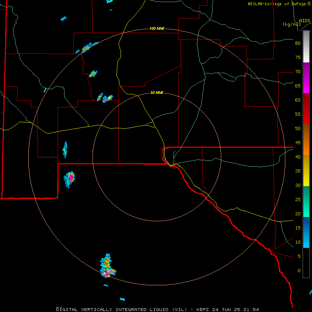Click the Digital Vertically Integrated Liquid caption
This screenshot has width=312, height=312.
(122, 310)
